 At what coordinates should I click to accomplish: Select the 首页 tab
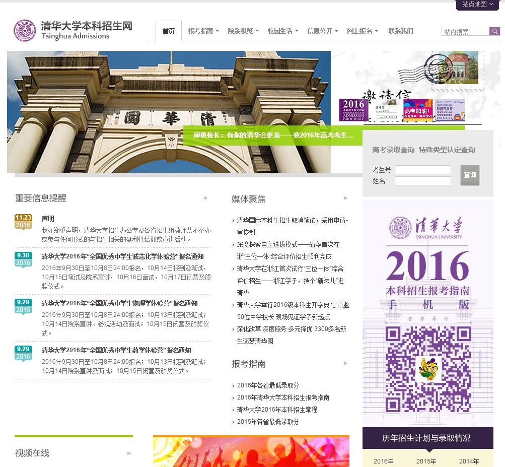click(169, 31)
